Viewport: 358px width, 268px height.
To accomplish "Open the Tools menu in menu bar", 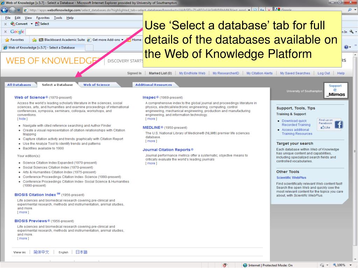I will click(58, 18).
